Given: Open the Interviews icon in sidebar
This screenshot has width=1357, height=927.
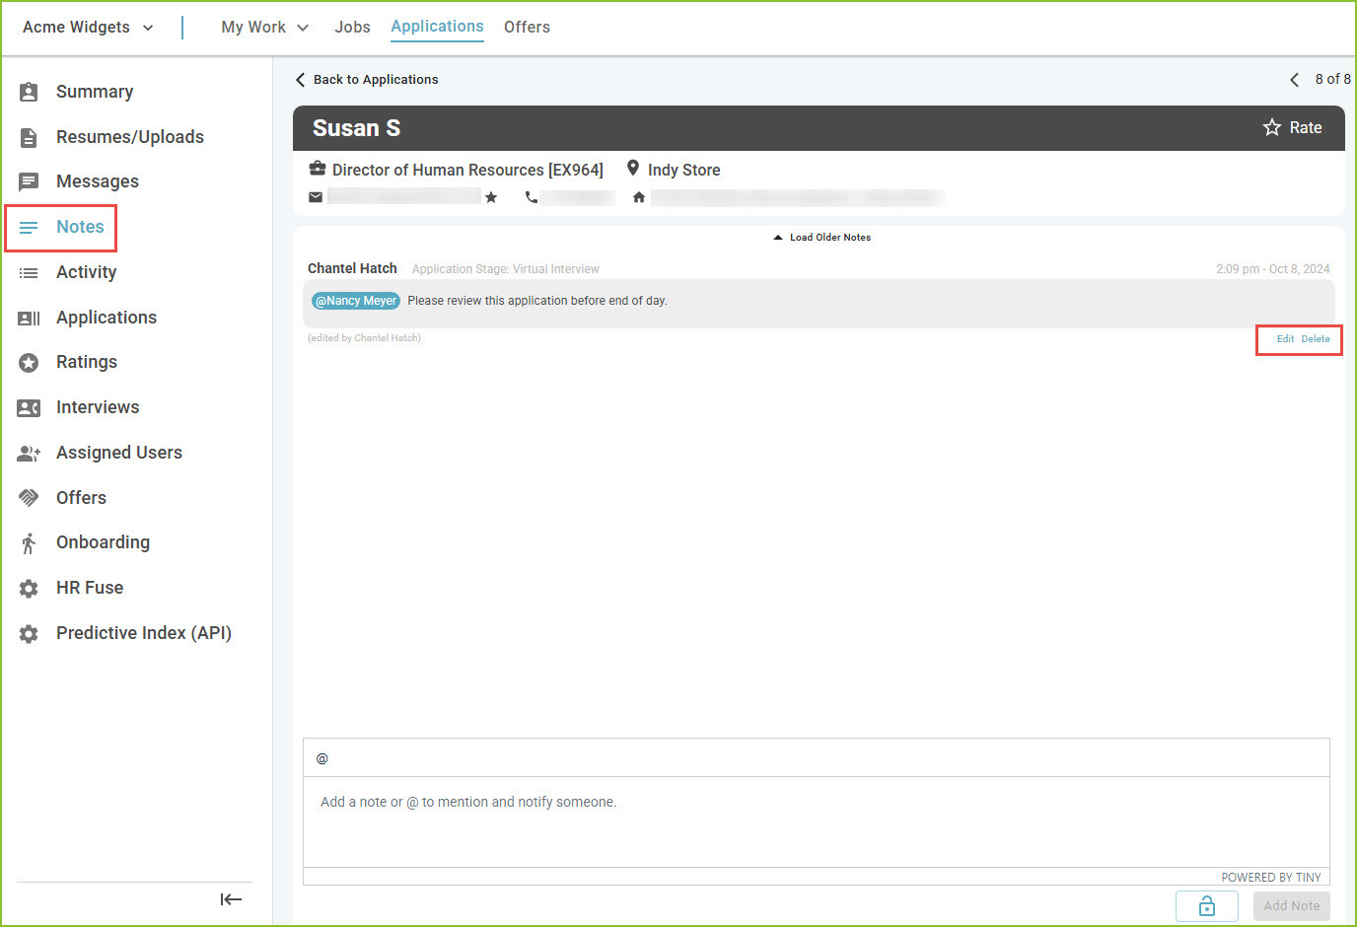Looking at the screenshot, I should tap(29, 408).
